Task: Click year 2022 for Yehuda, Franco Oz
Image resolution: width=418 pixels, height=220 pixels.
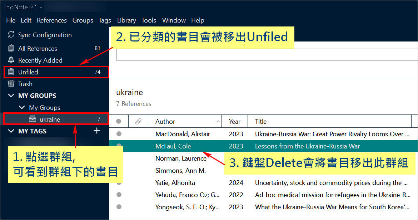Action: [236, 195]
